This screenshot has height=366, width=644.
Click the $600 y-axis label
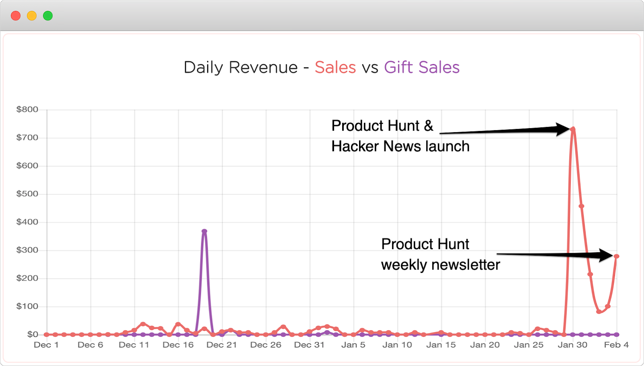[27, 166]
